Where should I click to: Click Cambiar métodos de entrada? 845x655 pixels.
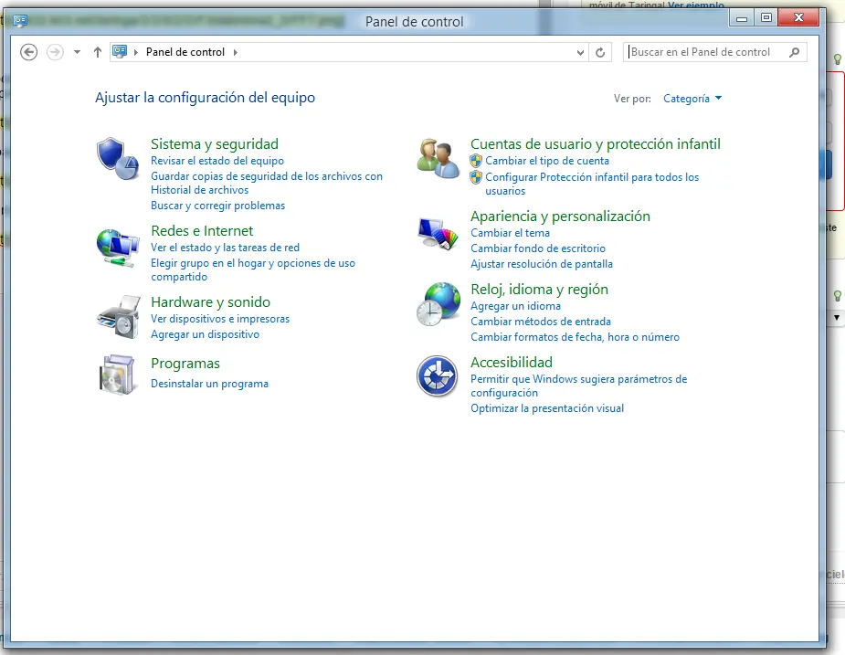[541, 322]
